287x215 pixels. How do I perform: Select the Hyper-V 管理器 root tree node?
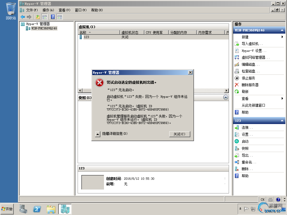point(38,24)
